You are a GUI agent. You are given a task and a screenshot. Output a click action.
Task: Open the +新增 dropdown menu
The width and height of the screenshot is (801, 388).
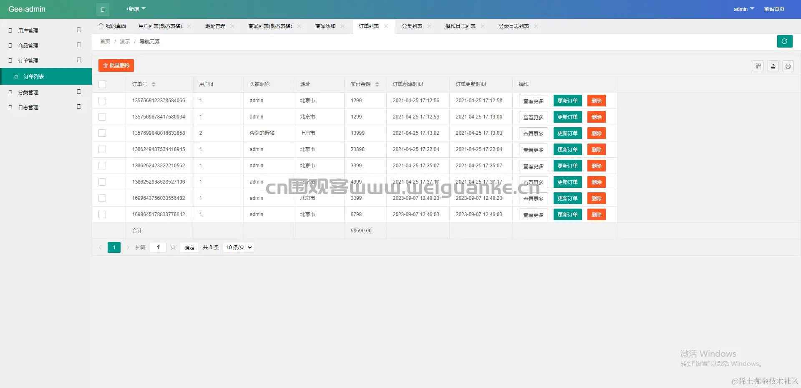tap(136, 9)
